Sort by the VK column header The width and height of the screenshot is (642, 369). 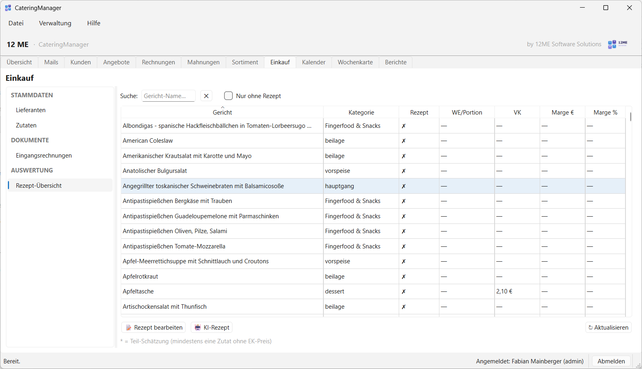[x=517, y=112]
